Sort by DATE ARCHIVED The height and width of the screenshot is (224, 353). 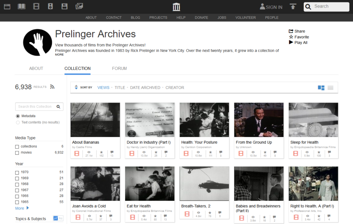click(145, 88)
